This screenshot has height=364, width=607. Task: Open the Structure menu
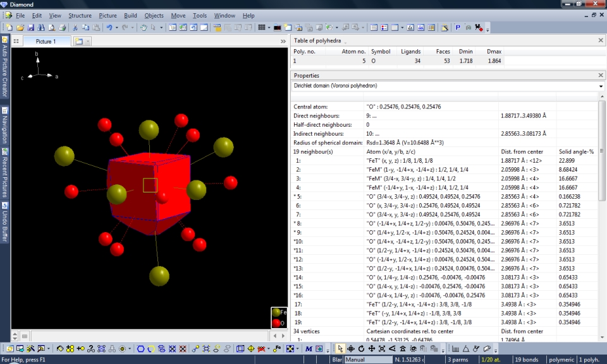tap(80, 15)
